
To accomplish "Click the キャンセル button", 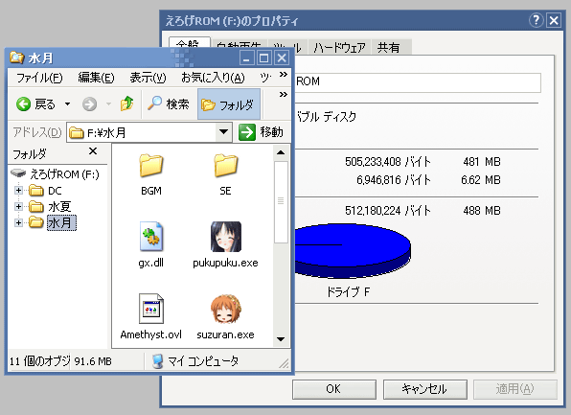I will 424,389.
